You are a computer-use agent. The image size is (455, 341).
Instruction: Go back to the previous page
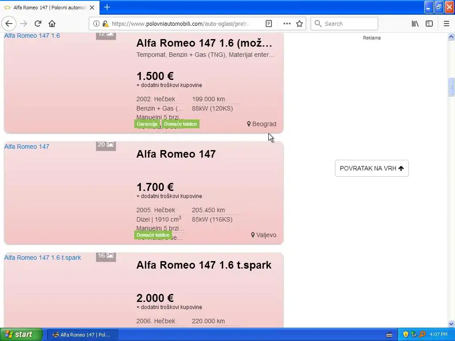tap(9, 24)
